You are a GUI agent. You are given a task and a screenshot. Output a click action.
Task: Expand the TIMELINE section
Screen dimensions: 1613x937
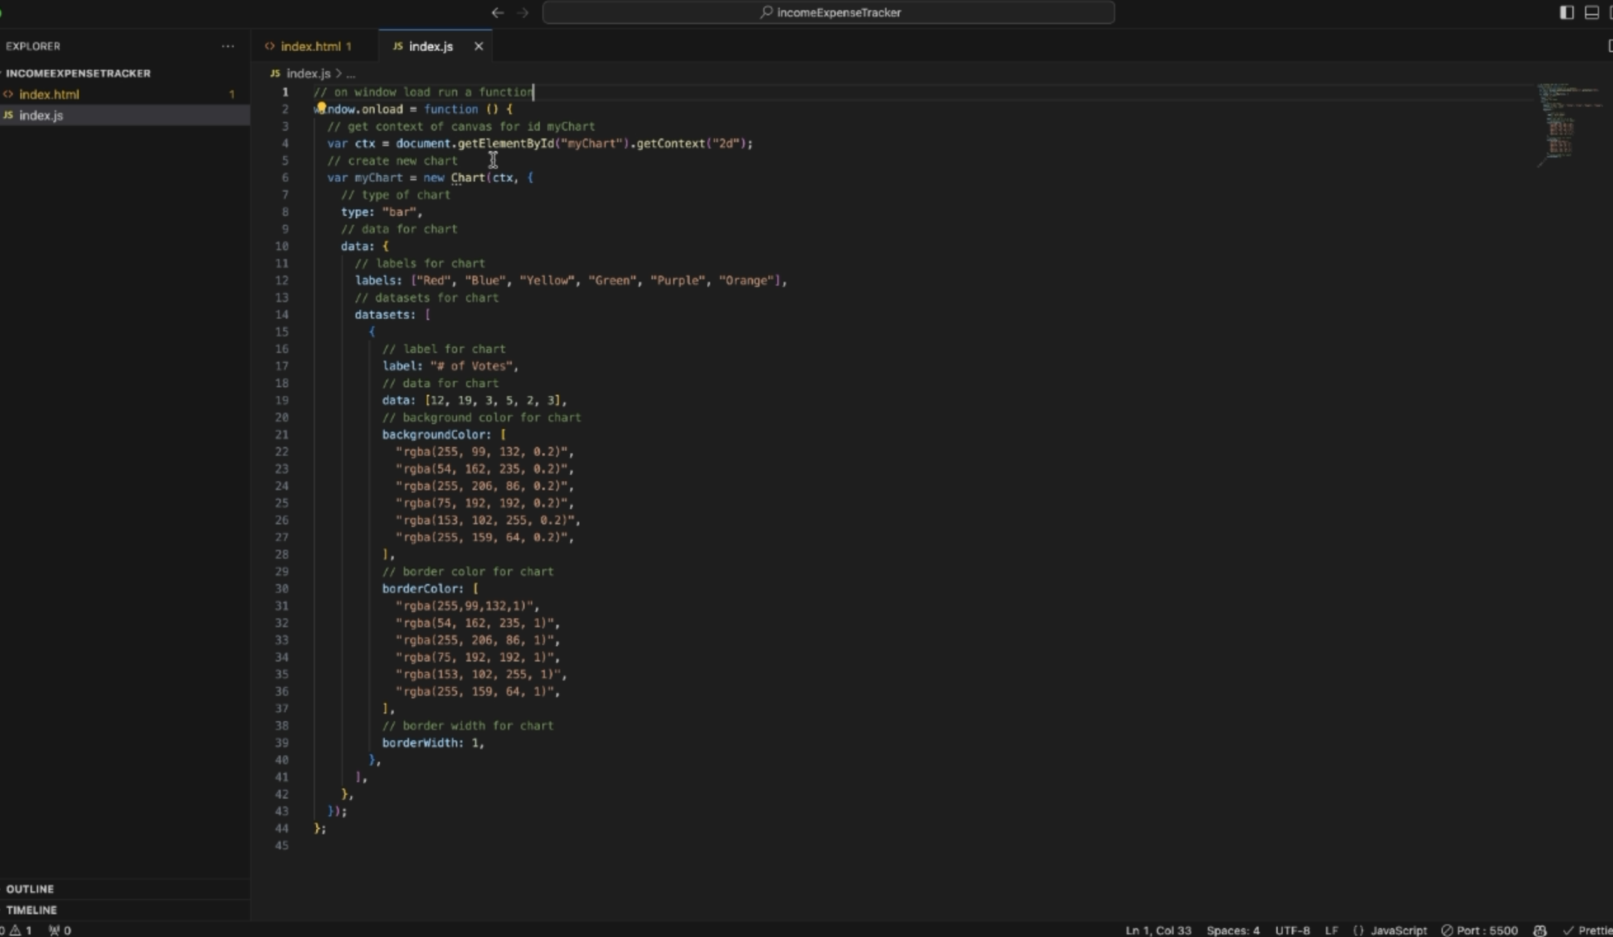click(31, 910)
